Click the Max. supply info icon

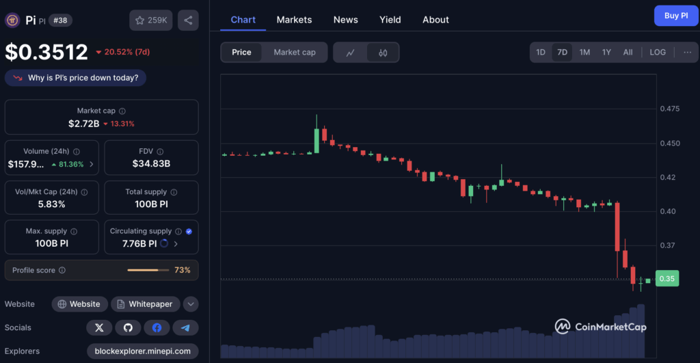point(74,232)
